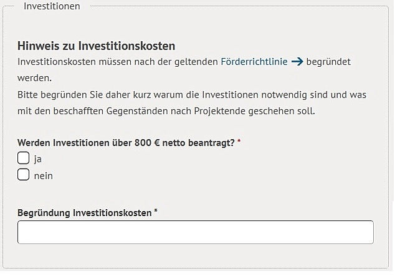Click the sentence starting "Bitte begründen Sie"

pyautogui.click(x=192, y=95)
